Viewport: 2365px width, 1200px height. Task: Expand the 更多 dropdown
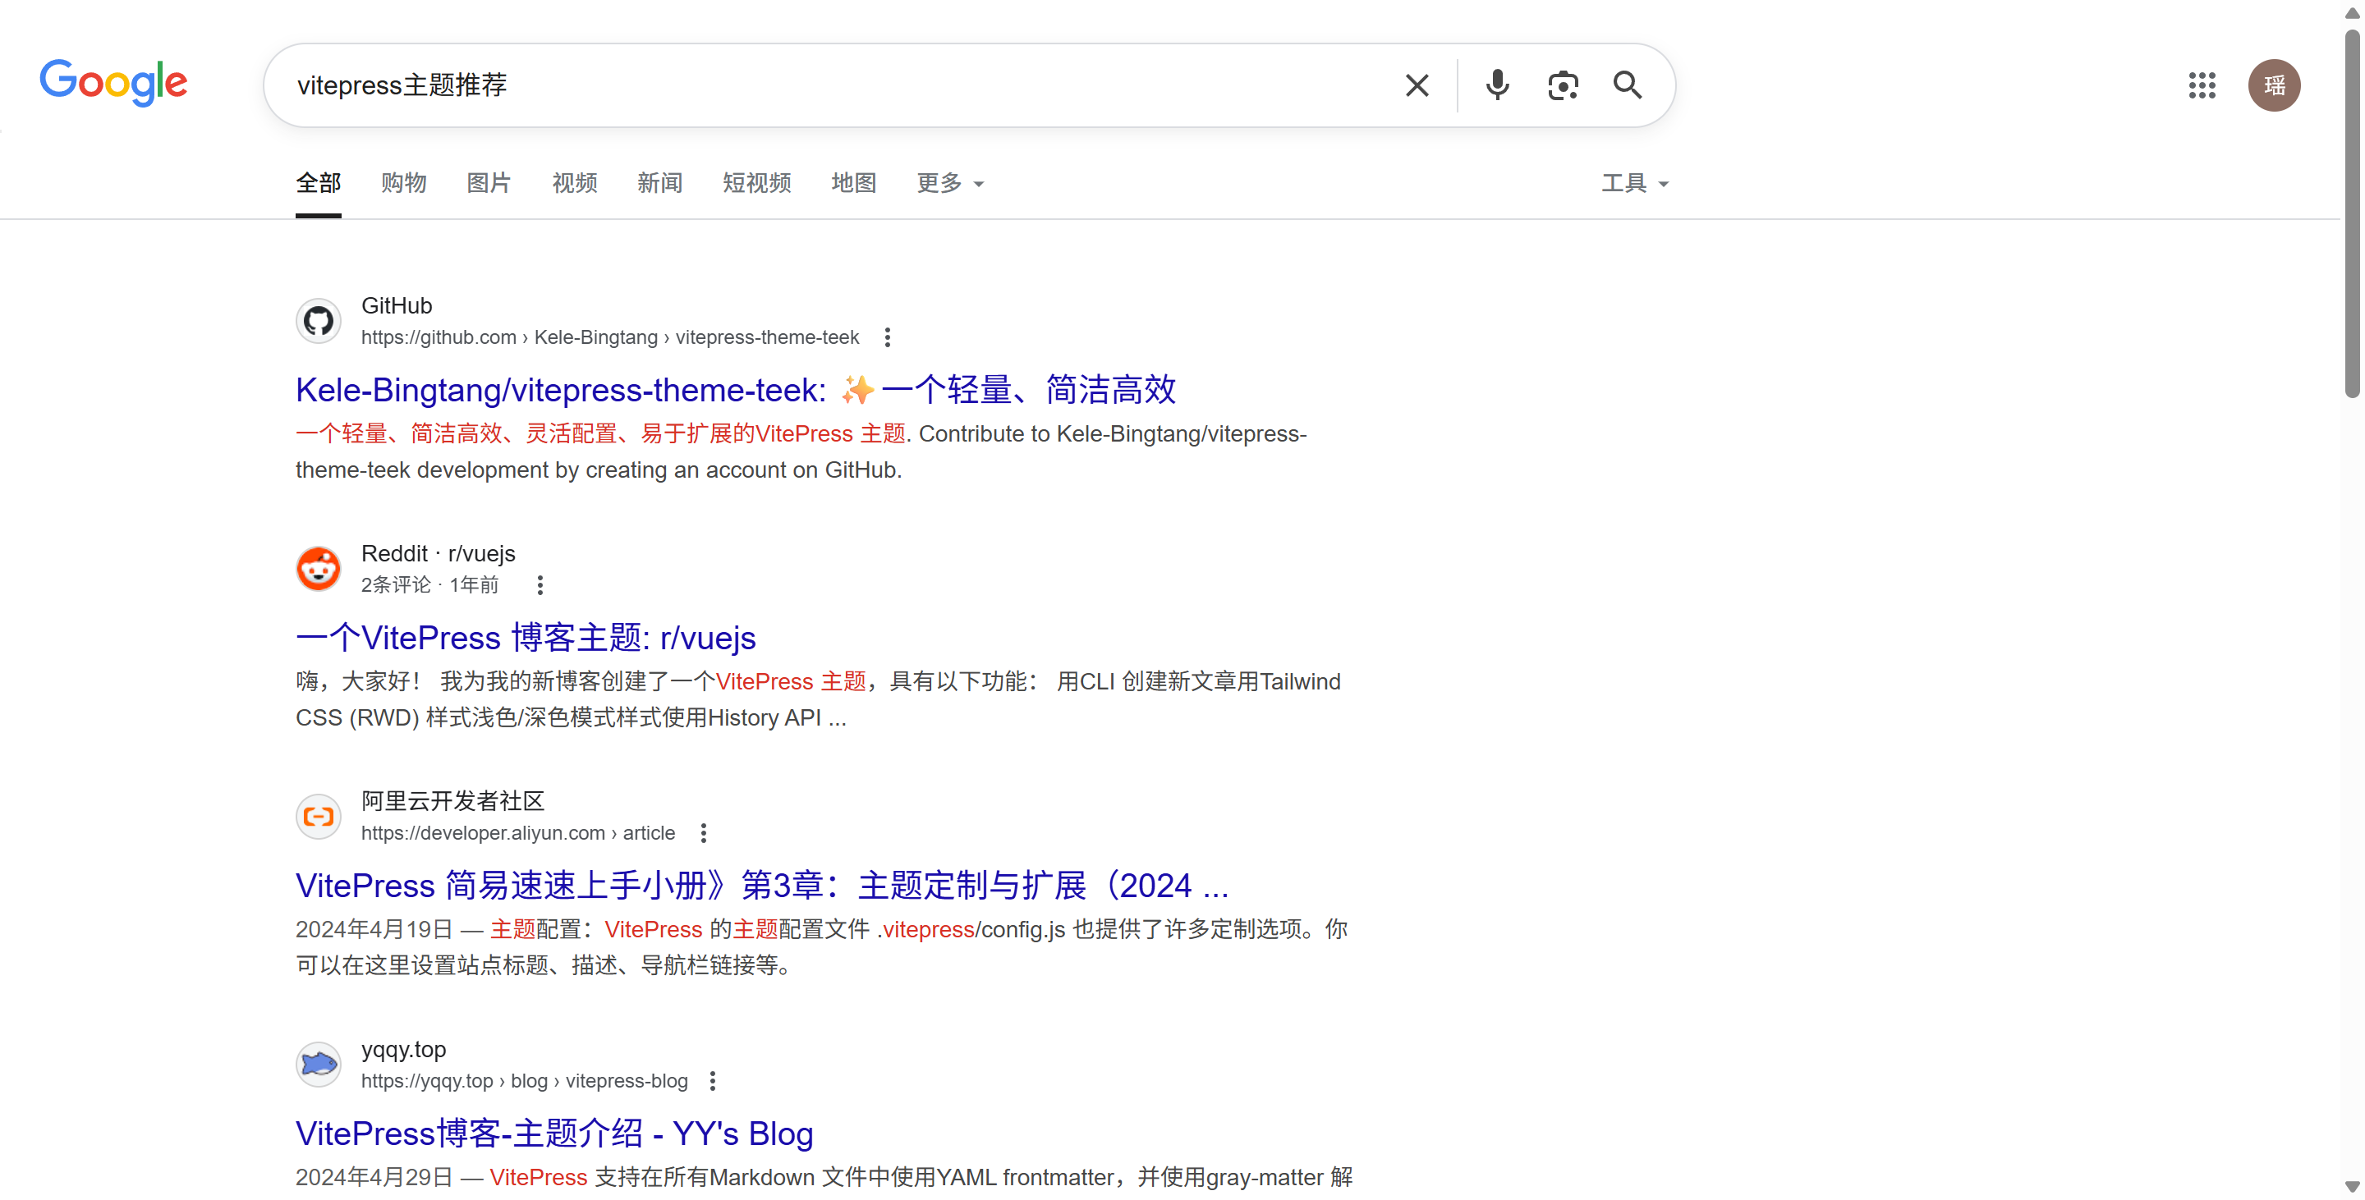pyautogui.click(x=950, y=184)
